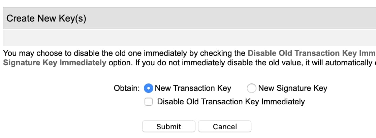Image resolution: width=376 pixels, height=138 pixels.
Task: Click the checkbox's "Disable Old Transaction Key Immediately" label
Action: [x=231, y=102]
